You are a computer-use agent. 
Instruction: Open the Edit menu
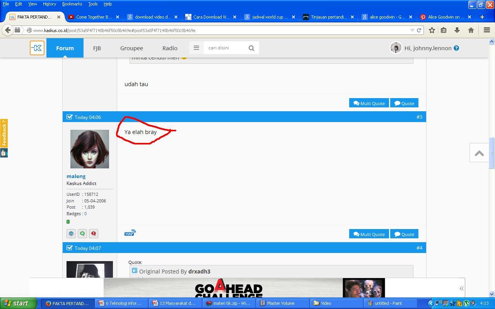(19, 4)
